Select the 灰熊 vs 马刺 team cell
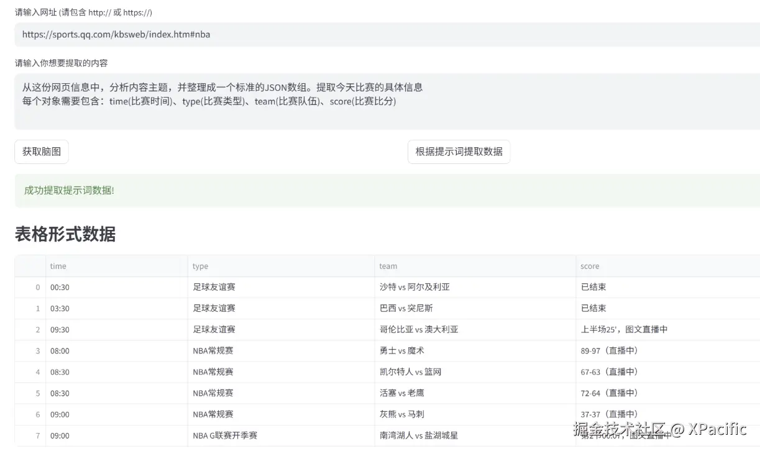The width and height of the screenshot is (760, 451). pyautogui.click(x=475, y=414)
